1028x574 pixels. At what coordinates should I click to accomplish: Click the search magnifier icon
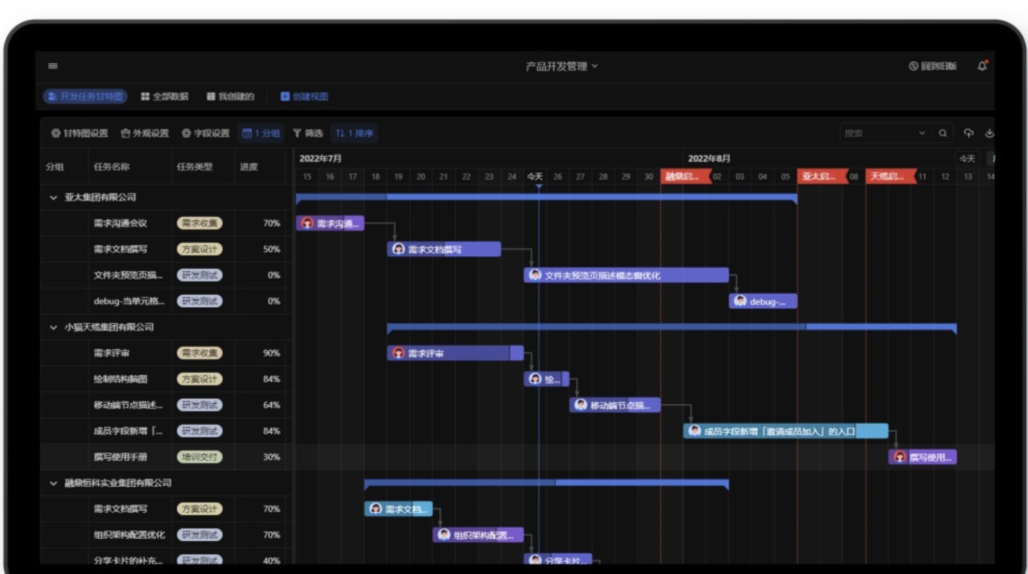[942, 133]
